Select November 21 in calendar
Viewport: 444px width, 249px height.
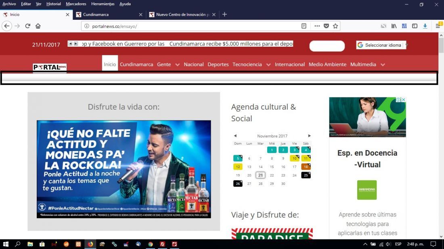click(x=260, y=175)
